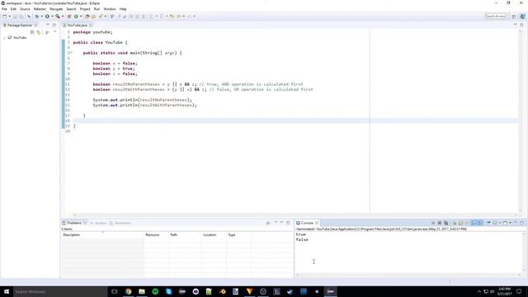Toggle Show Console When Standard Out Changes
This screenshot has width=528, height=297.
(x=474, y=223)
